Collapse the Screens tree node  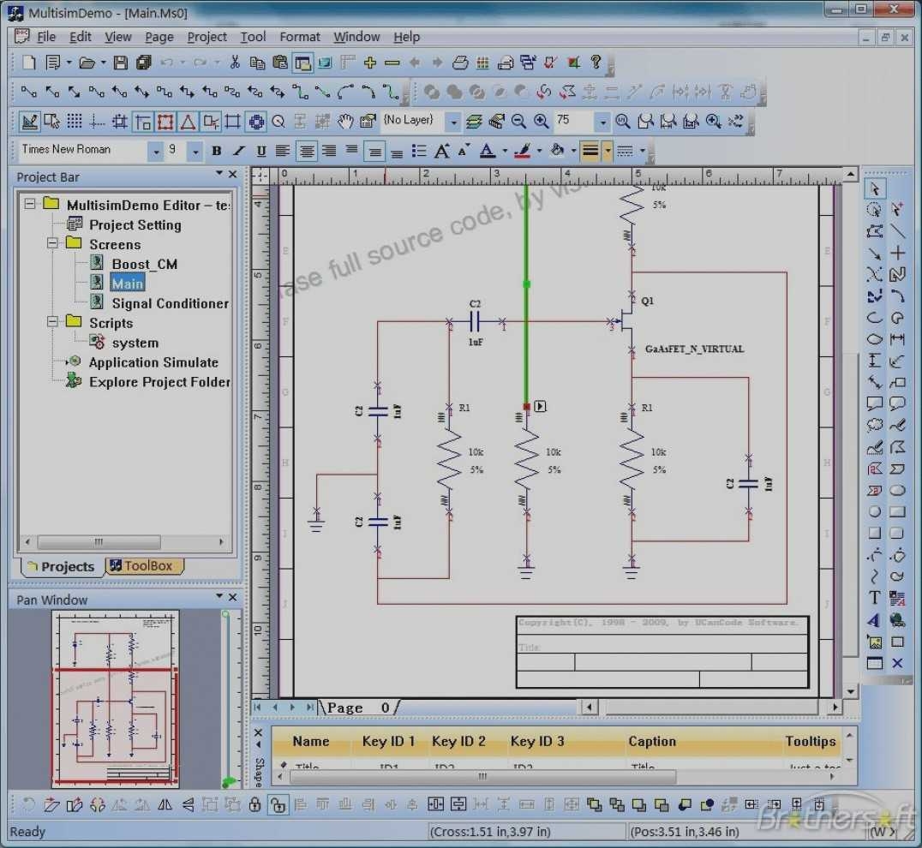53,244
